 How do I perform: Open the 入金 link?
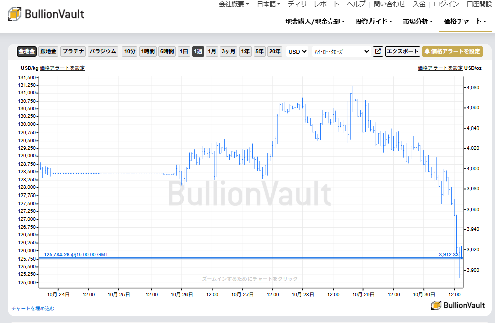click(419, 4)
